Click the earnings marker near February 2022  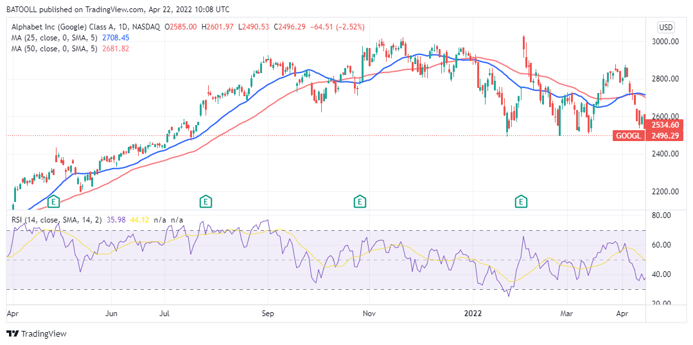(x=522, y=202)
